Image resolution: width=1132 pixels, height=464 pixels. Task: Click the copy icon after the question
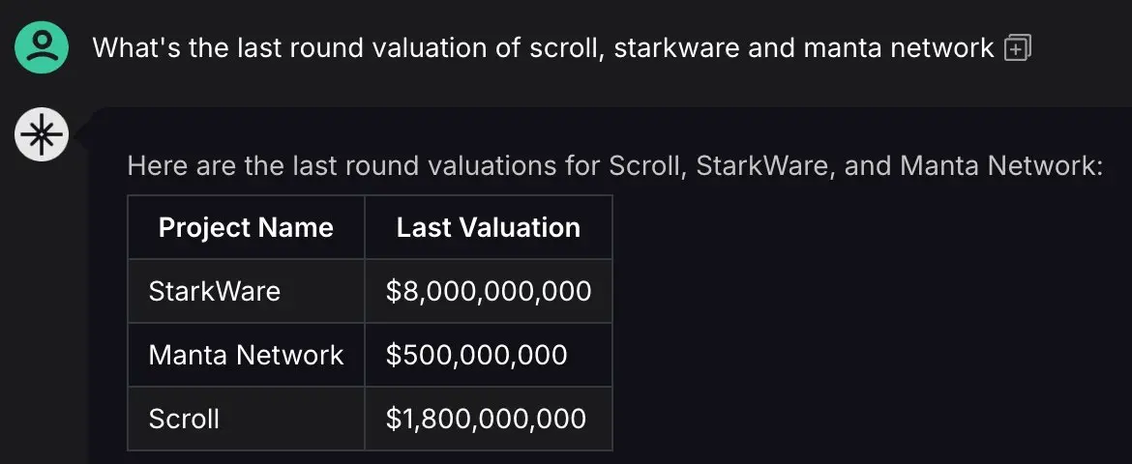pyautogui.click(x=1017, y=47)
